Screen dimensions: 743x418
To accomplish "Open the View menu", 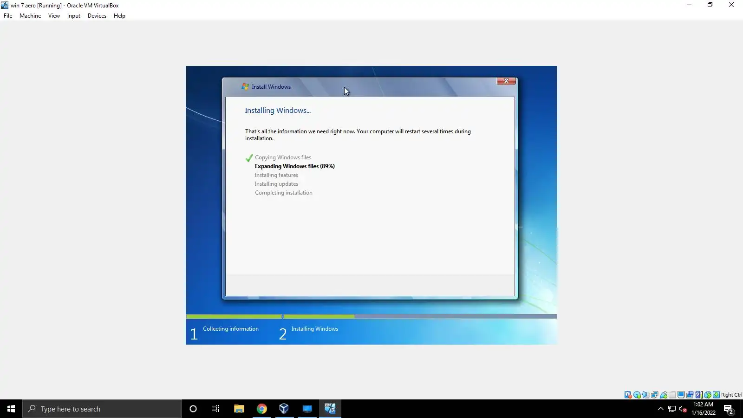I will (54, 16).
